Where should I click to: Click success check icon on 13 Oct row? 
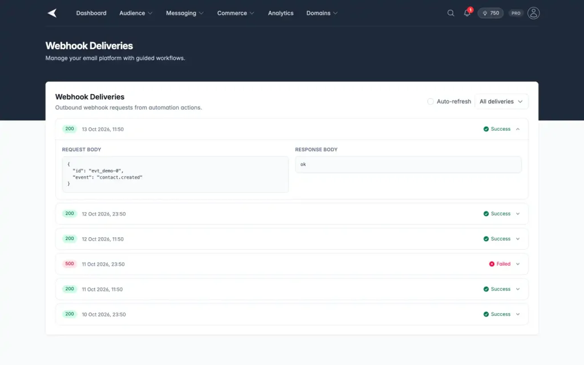coord(486,129)
